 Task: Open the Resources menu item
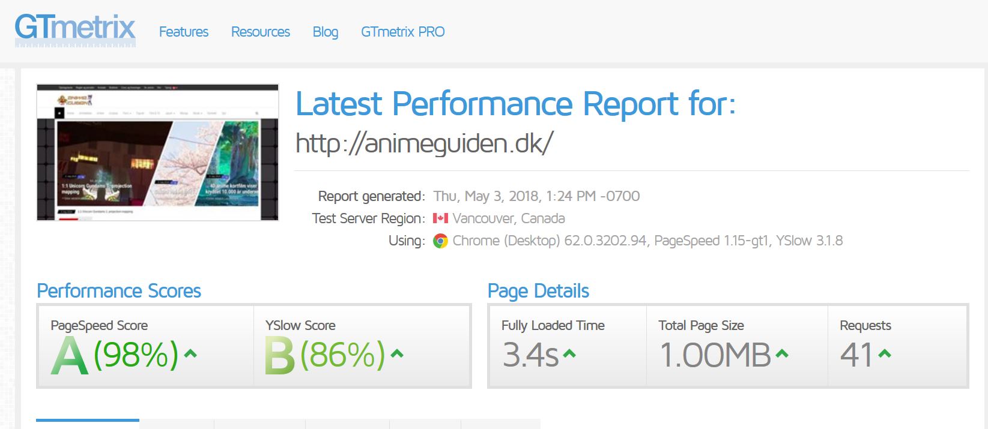tap(260, 32)
